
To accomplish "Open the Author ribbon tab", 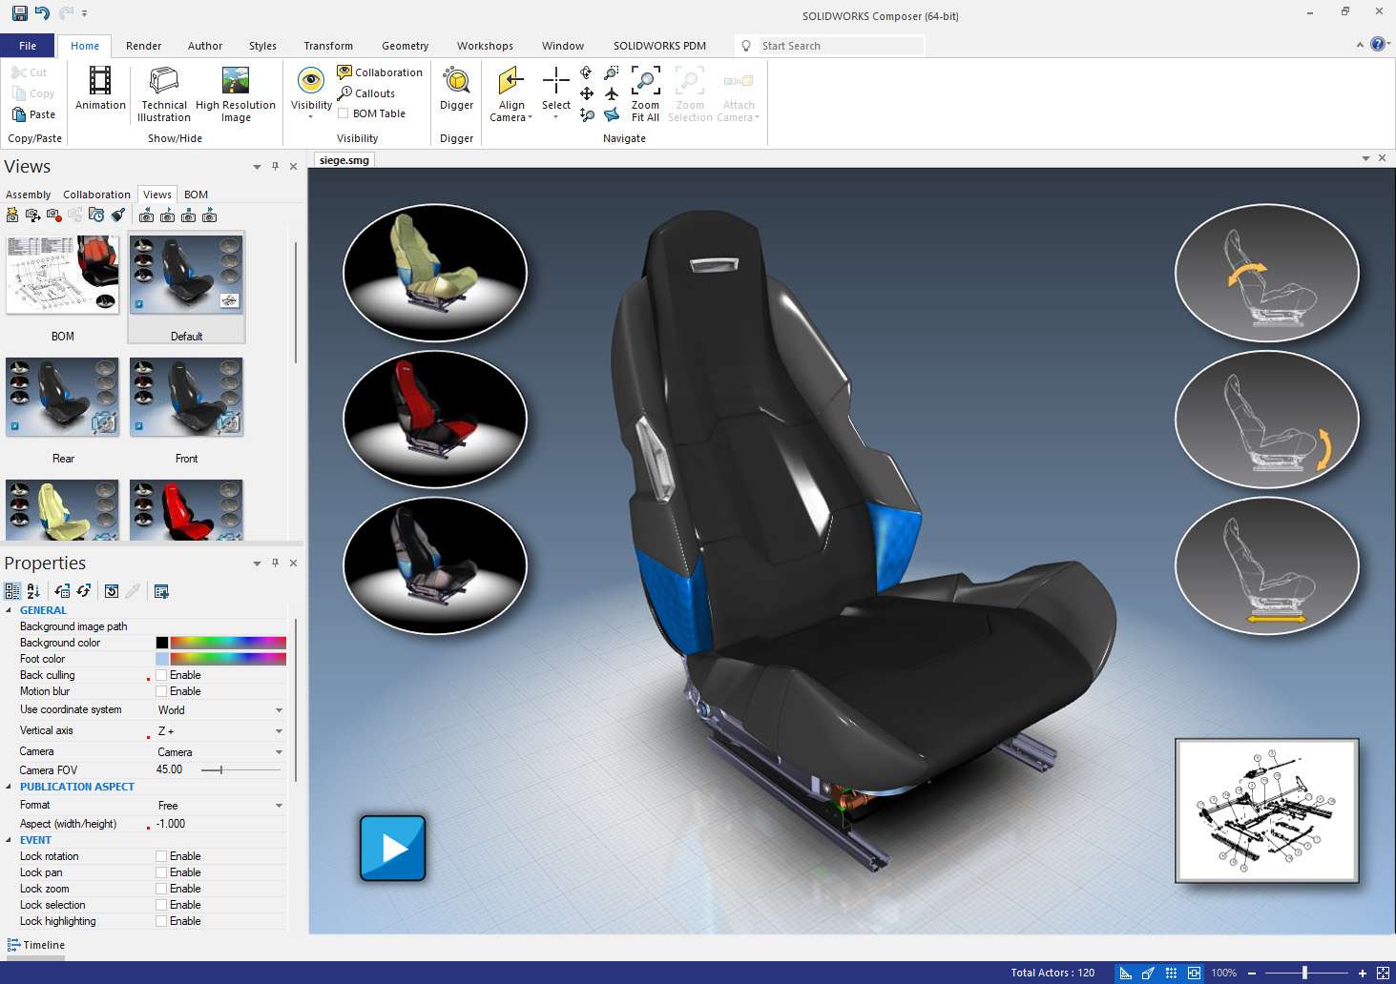I will (x=205, y=46).
